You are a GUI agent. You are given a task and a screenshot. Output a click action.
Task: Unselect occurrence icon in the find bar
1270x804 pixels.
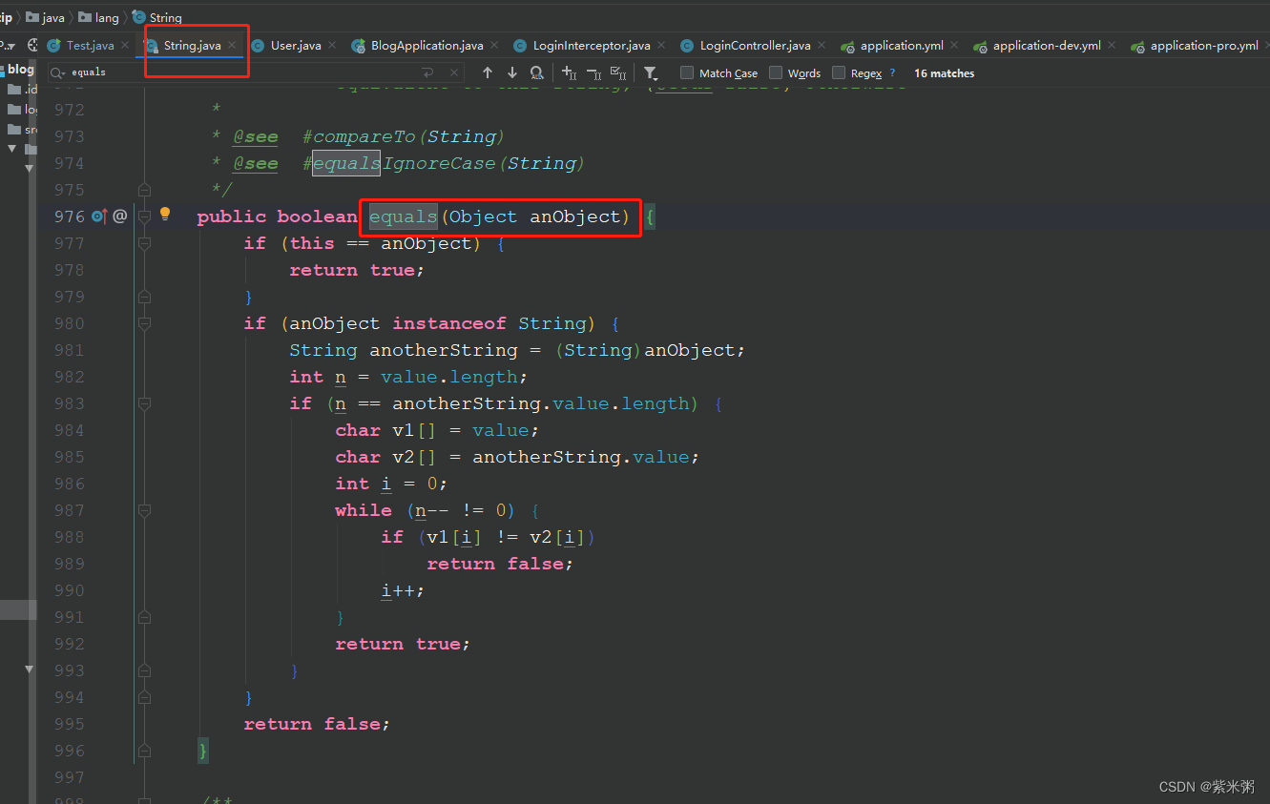593,72
